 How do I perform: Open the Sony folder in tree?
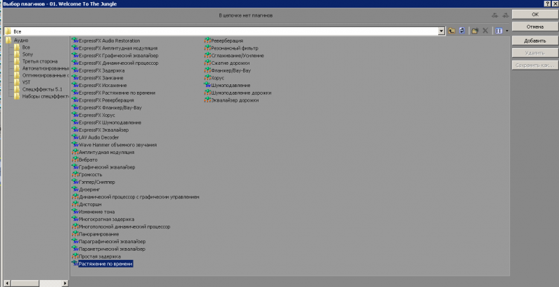click(x=28, y=54)
